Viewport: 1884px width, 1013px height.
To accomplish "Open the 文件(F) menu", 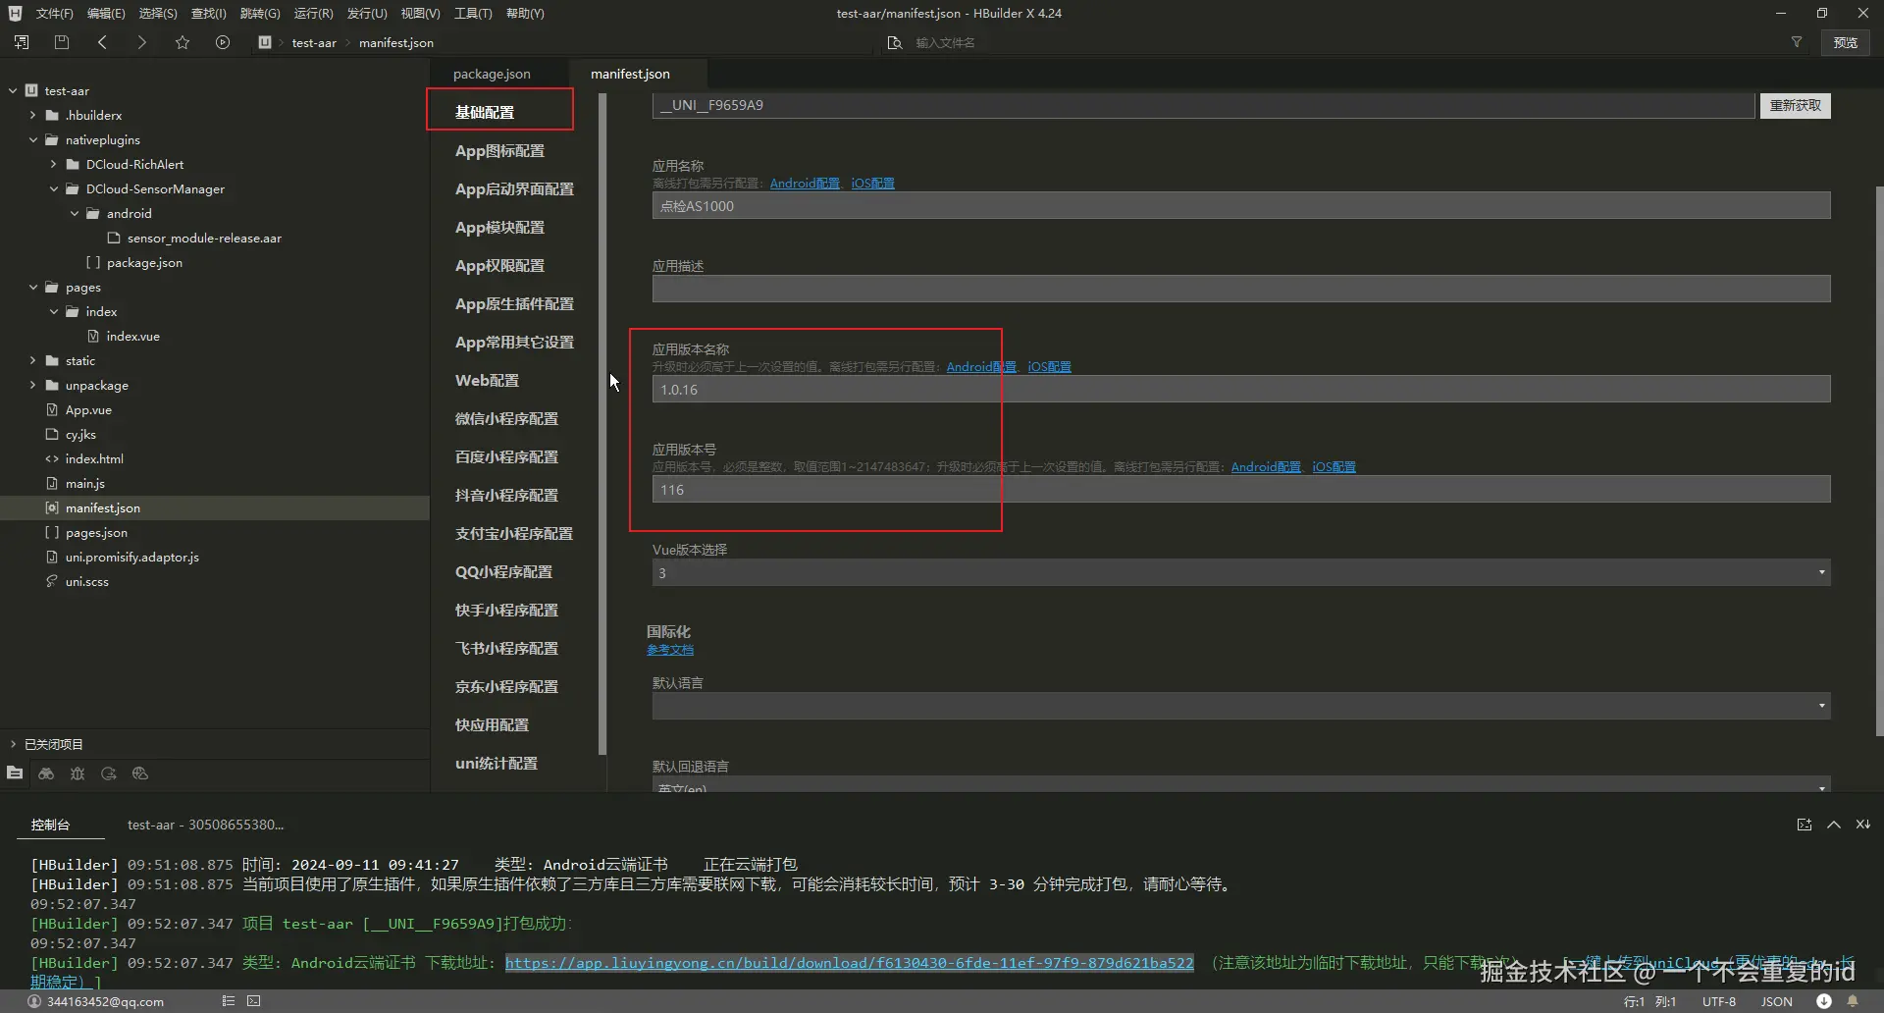I will [54, 13].
